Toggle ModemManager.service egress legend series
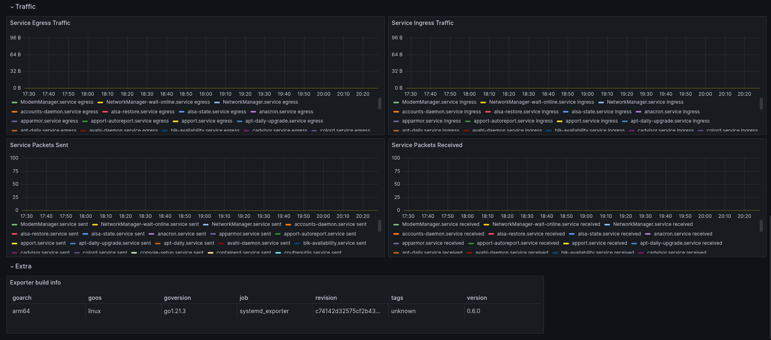This screenshot has height=340, width=771. pos(57,102)
